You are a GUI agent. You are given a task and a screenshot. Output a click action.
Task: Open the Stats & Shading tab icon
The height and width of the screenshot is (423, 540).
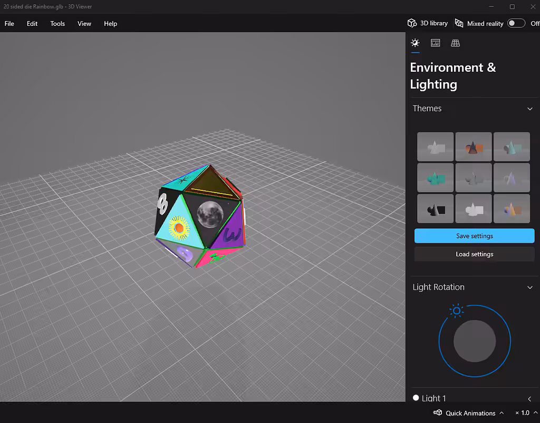coord(435,43)
